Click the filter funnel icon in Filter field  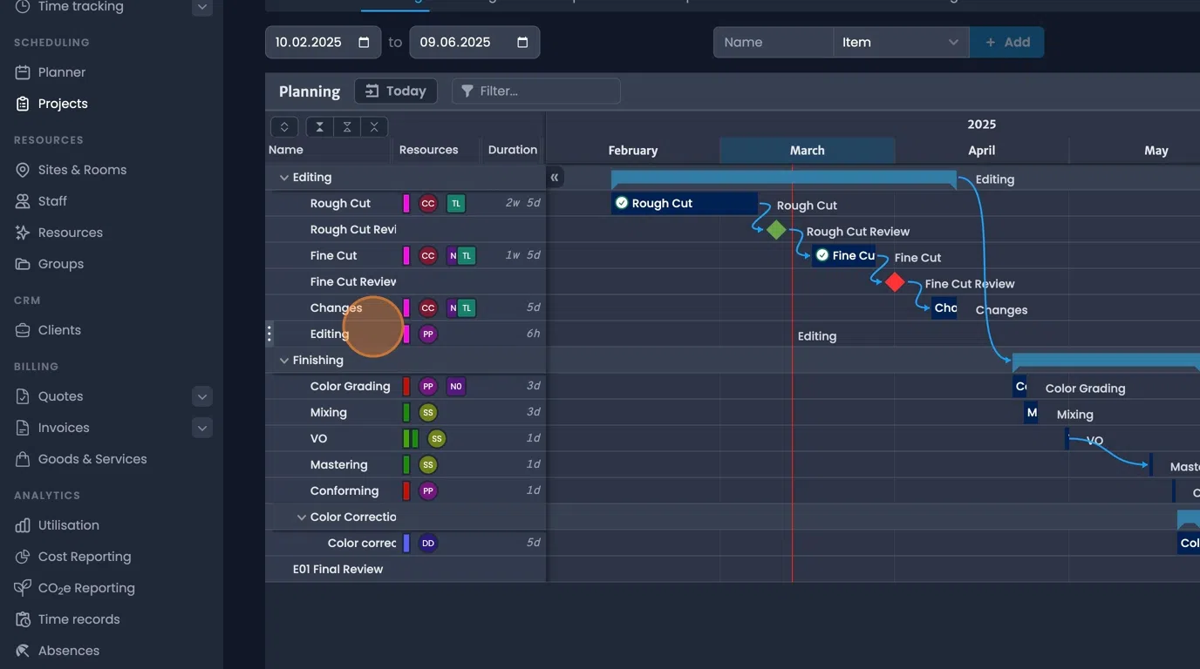(467, 91)
